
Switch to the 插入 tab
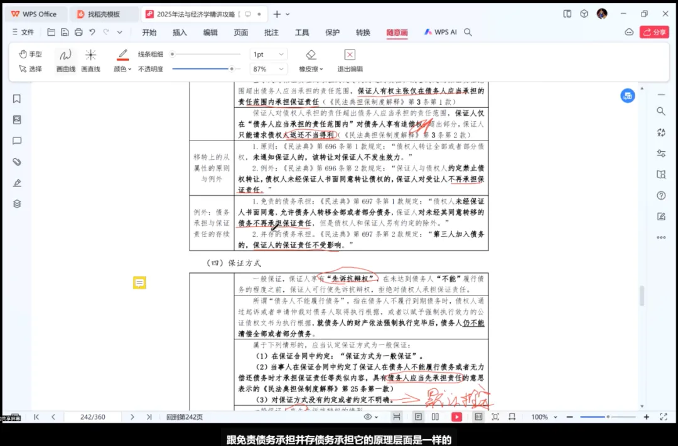coord(180,33)
